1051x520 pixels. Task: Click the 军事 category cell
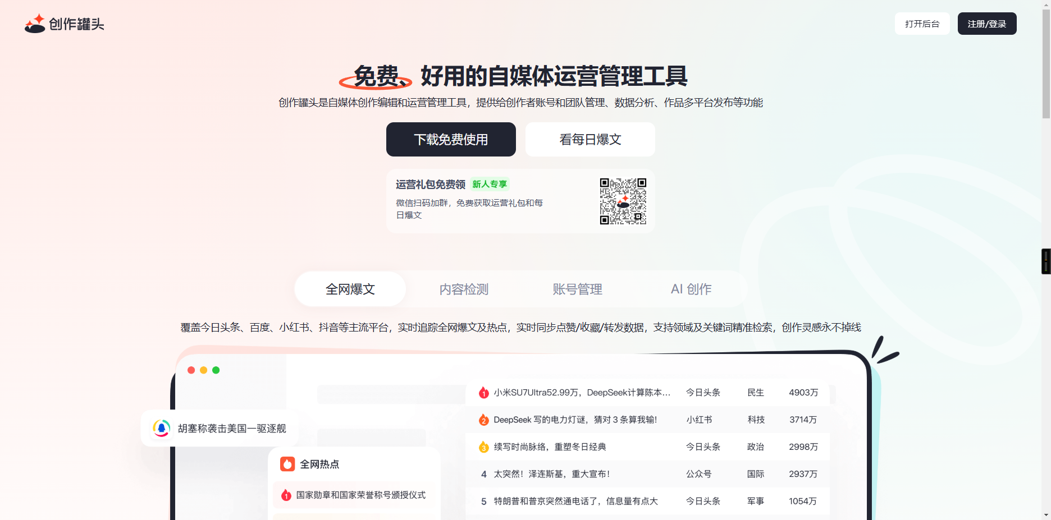coord(756,501)
